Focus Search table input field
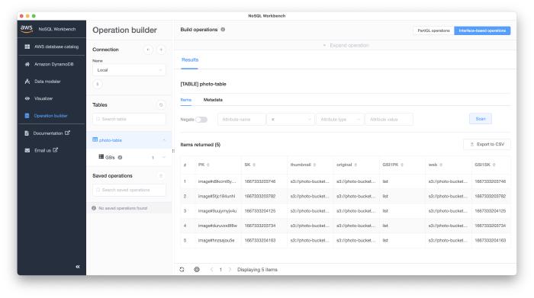This screenshot has width=534, height=298. click(x=129, y=119)
